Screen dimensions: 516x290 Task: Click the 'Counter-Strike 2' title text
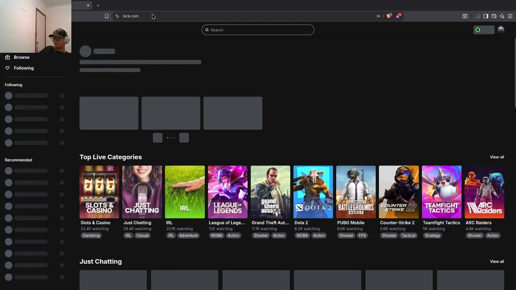coord(397,223)
